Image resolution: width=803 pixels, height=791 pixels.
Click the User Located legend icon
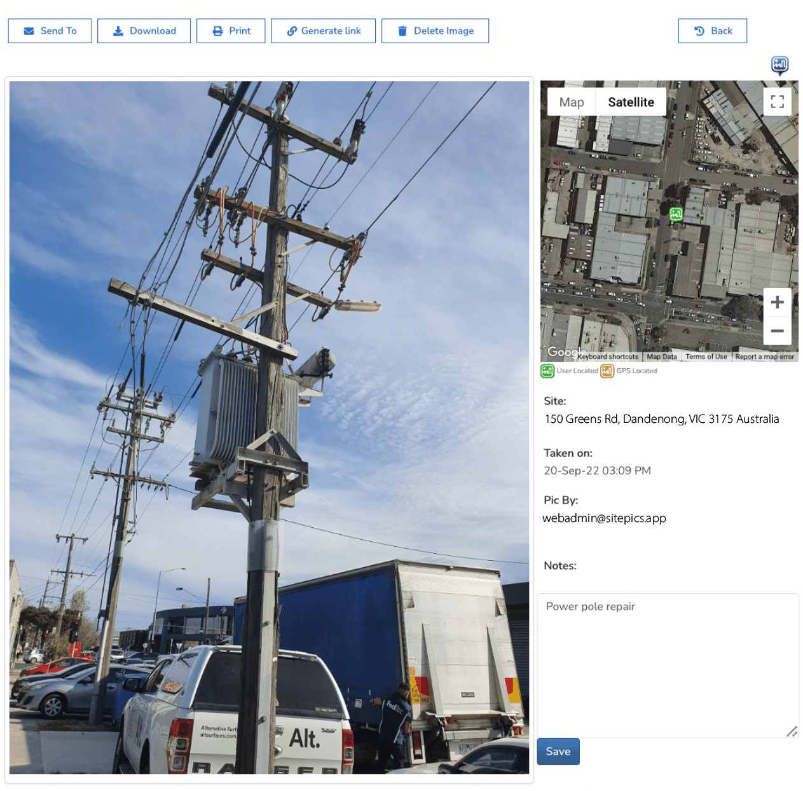(547, 371)
